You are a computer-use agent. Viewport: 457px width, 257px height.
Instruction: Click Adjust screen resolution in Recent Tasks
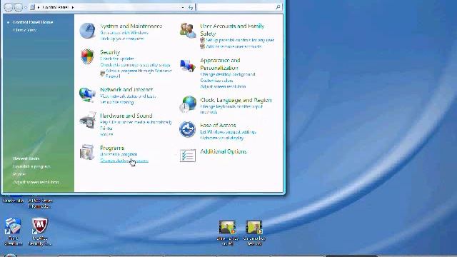click(x=36, y=182)
